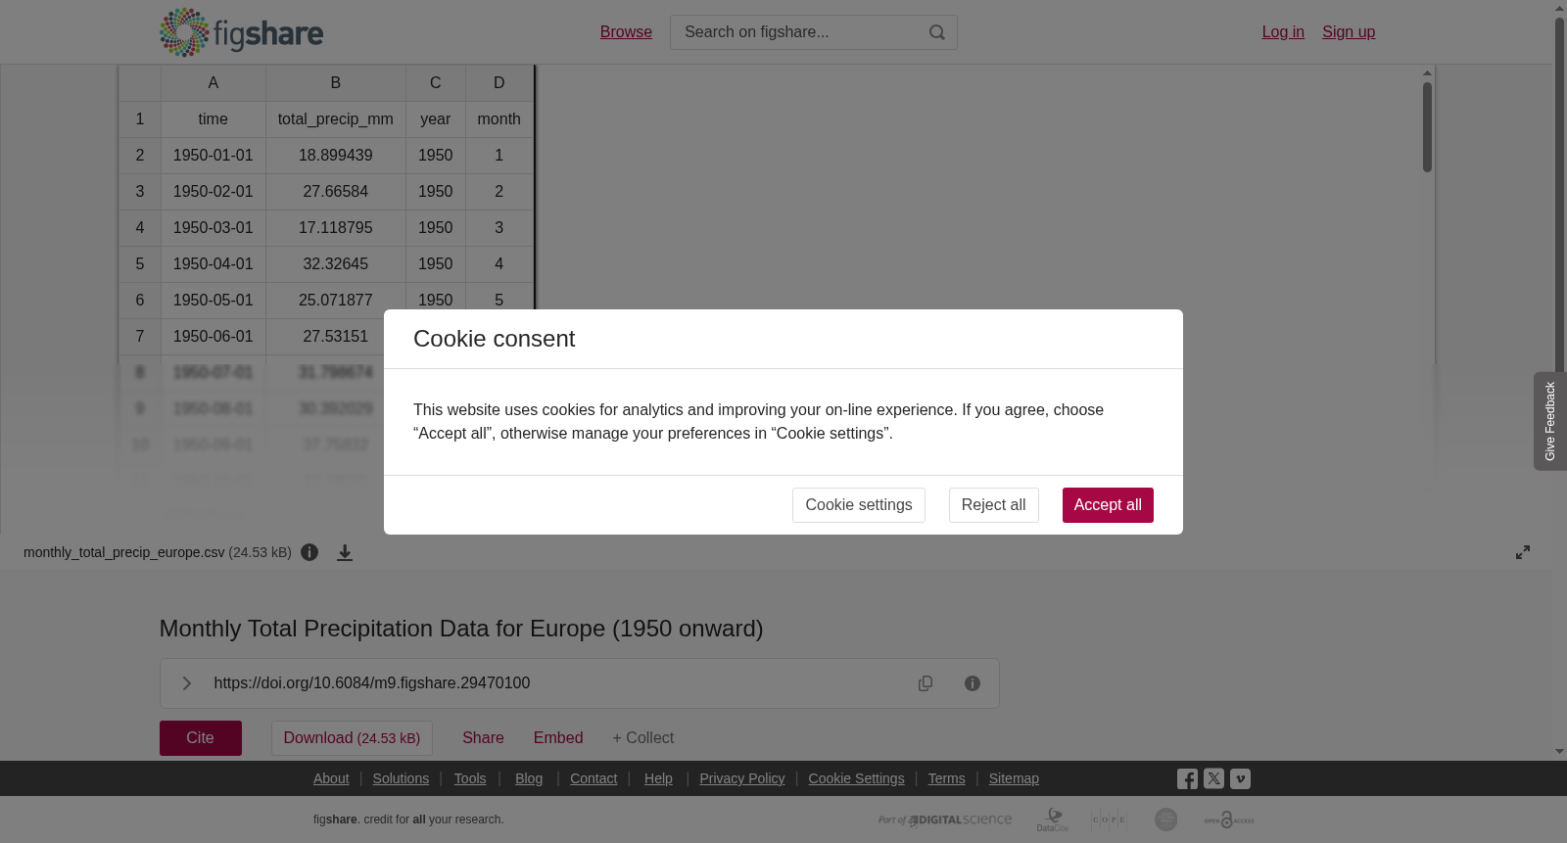Enter fullscreen preview mode
The height and width of the screenshot is (843, 1567).
pos(1523,552)
